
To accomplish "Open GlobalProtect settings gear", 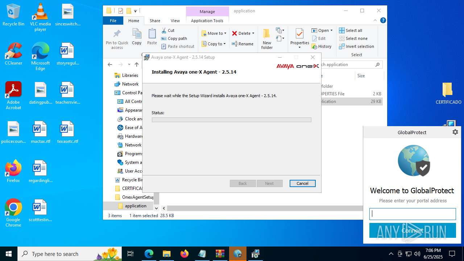I will 455,132.
